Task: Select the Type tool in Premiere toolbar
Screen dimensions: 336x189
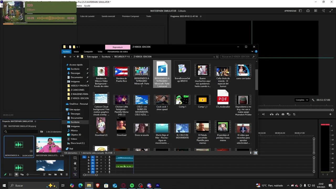Action: click(x=75, y=169)
